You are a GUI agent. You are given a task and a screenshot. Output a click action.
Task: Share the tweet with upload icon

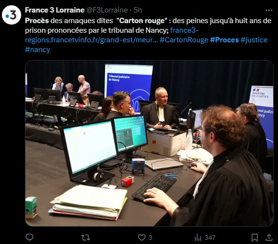[269, 237]
